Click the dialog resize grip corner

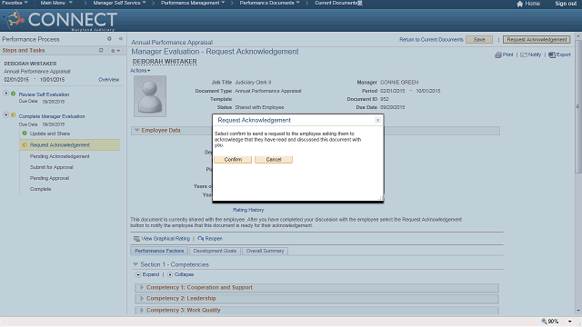point(381,198)
